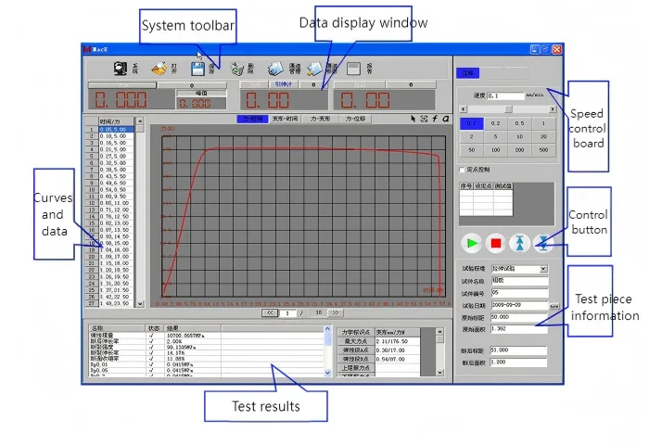
Task: Switch to the Force-Time curve tab
Action: click(252, 119)
